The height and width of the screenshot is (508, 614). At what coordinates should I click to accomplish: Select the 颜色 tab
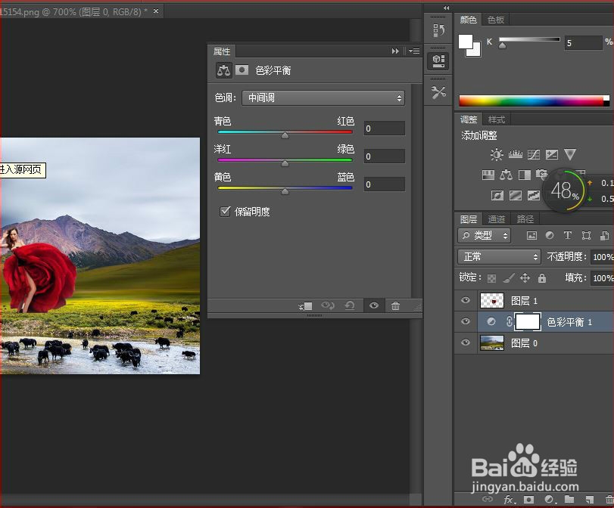click(468, 20)
